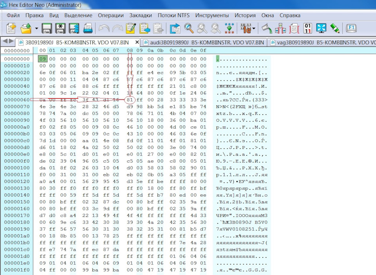
Task: Click the green highlighter marker icon
Action: coord(335,28)
